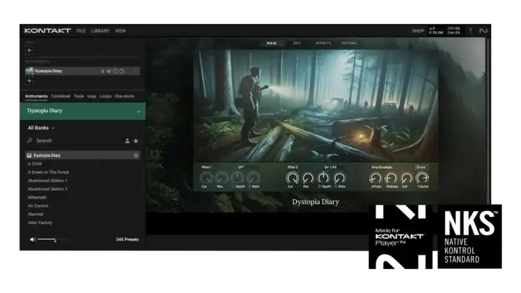The height and width of the screenshot is (293, 521).
Task: Switch to the Tools browser tab
Action: click(x=79, y=96)
